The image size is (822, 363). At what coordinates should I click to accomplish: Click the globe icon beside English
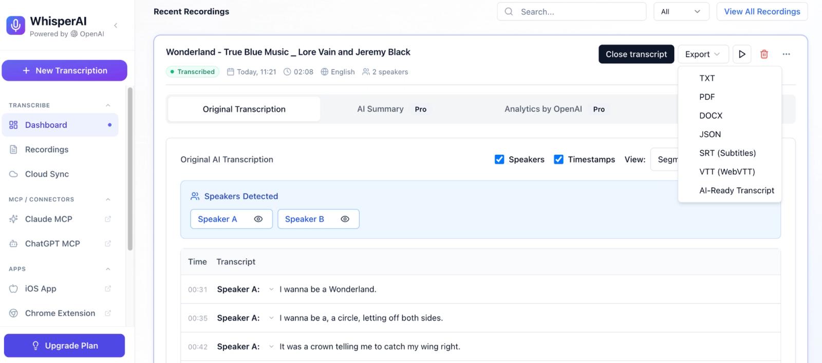tap(324, 72)
